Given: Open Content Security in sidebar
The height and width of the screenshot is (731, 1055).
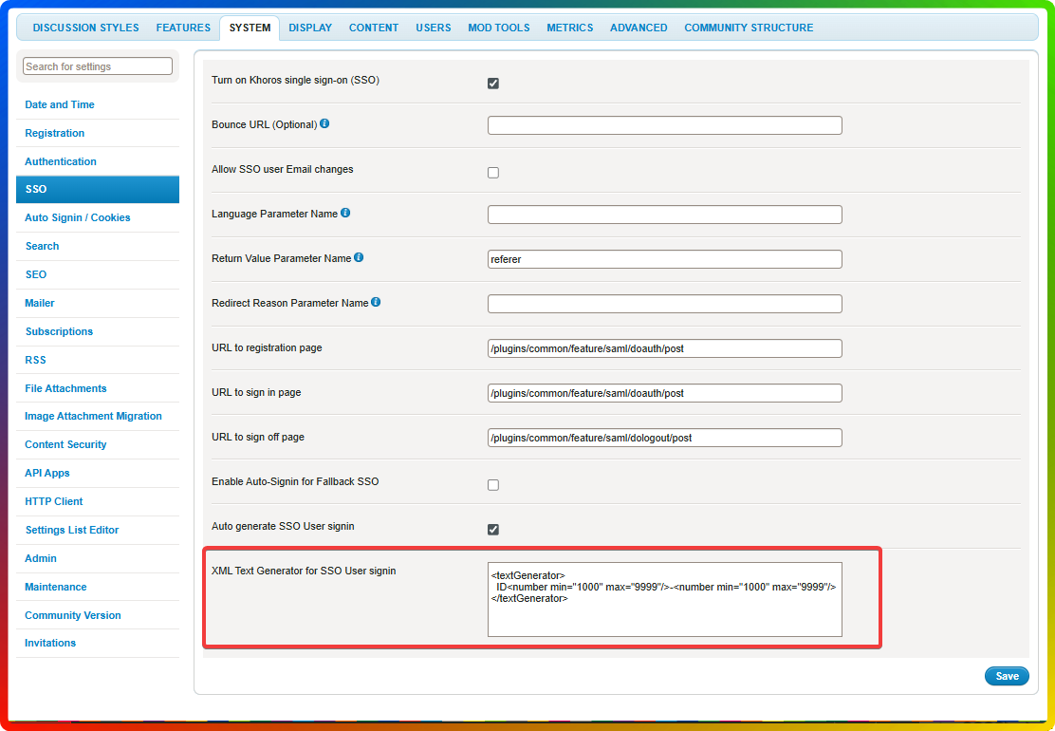Looking at the screenshot, I should (x=65, y=444).
